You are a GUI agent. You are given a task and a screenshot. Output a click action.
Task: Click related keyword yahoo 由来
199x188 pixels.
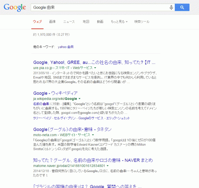click(66, 47)
